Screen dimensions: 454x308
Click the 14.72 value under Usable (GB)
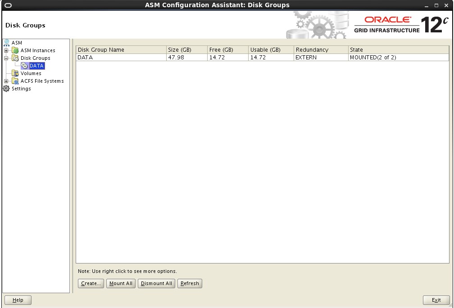271,58
